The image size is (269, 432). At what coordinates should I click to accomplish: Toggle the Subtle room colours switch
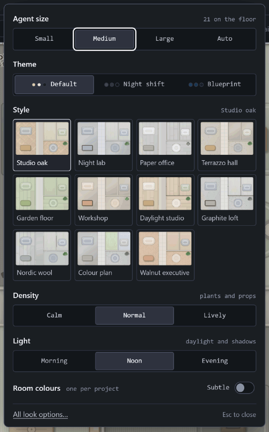[244, 388]
